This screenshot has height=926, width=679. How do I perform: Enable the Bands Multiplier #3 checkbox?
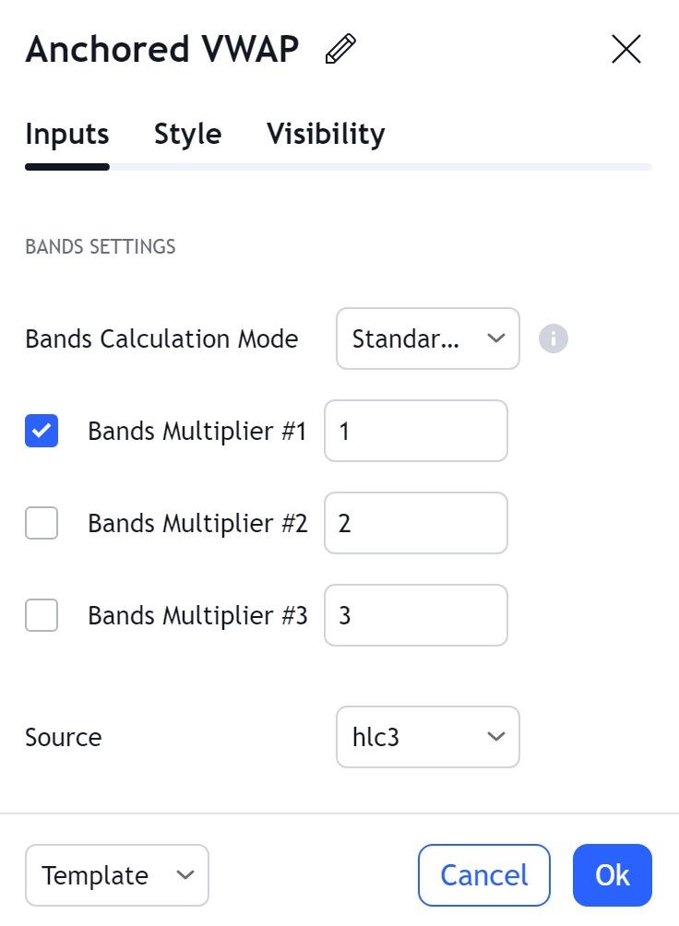click(x=42, y=615)
